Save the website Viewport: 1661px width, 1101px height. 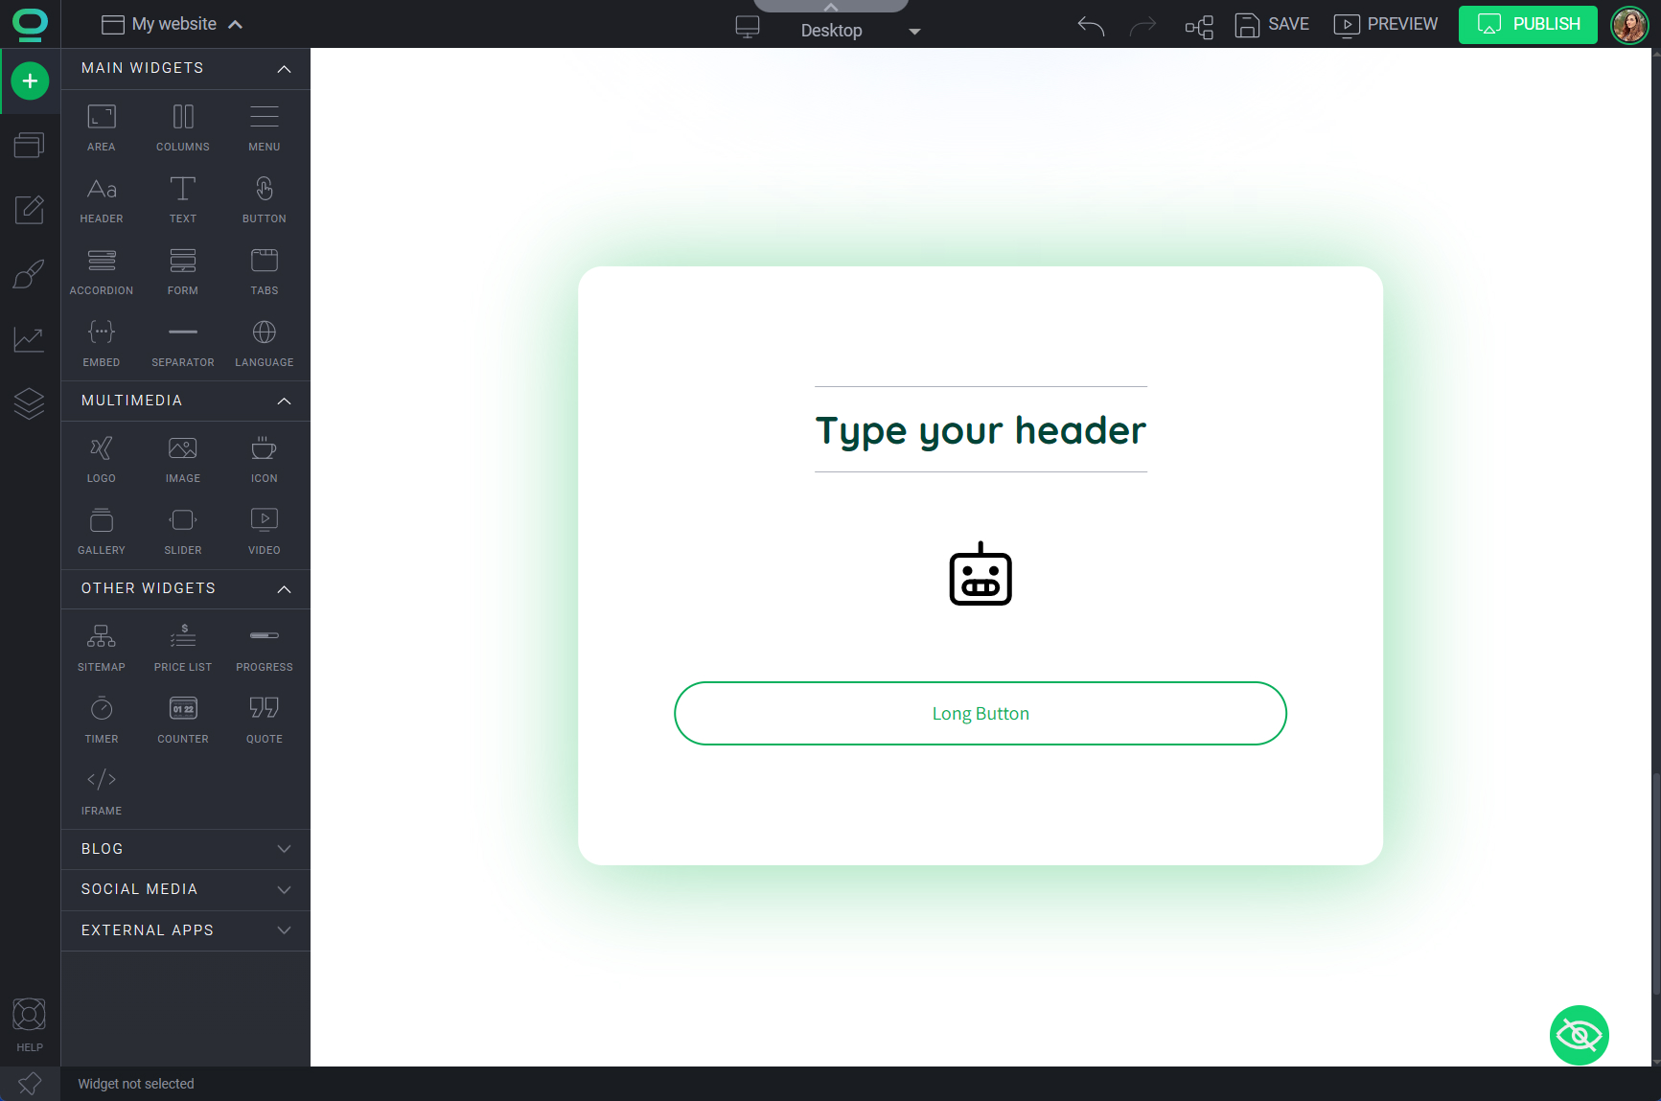(x=1272, y=25)
